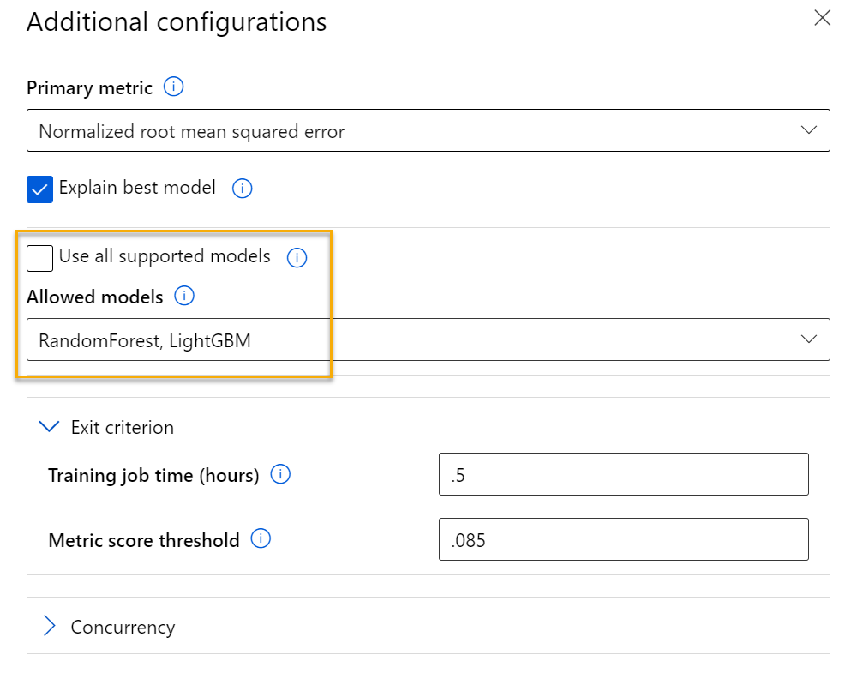
Task: Focus the Metric score threshold field
Action: [624, 539]
